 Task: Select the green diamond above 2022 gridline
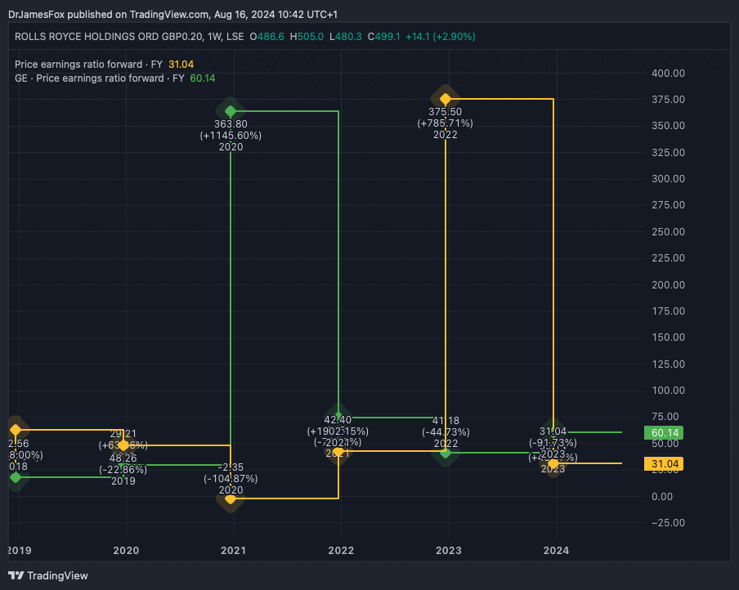pyautogui.click(x=338, y=417)
